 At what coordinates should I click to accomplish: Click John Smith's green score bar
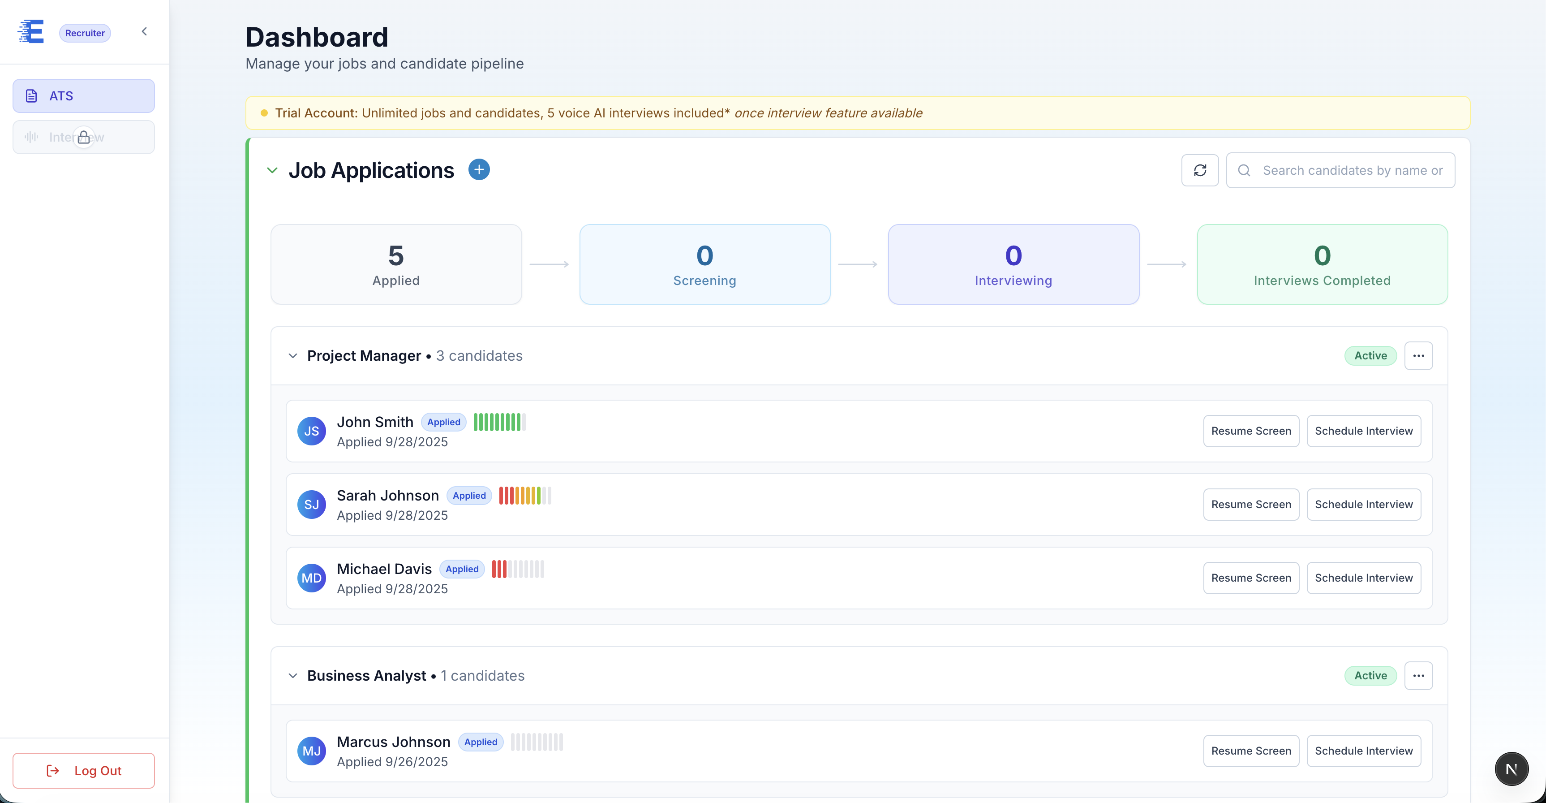[499, 422]
